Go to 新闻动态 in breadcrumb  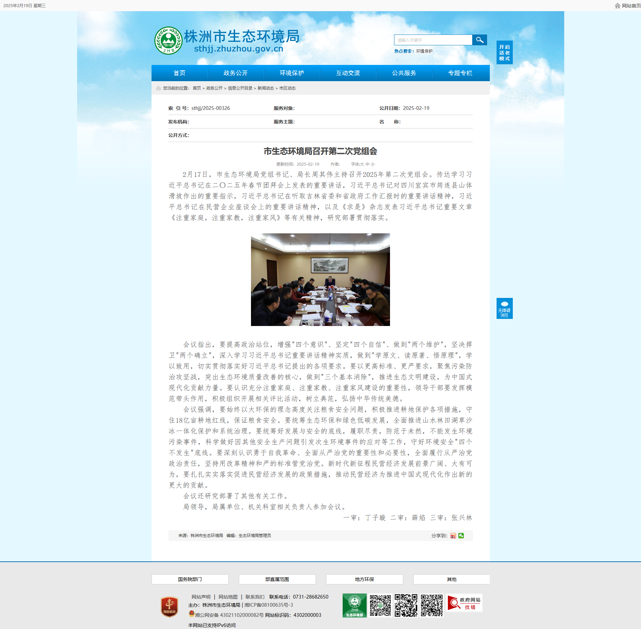[x=266, y=88]
